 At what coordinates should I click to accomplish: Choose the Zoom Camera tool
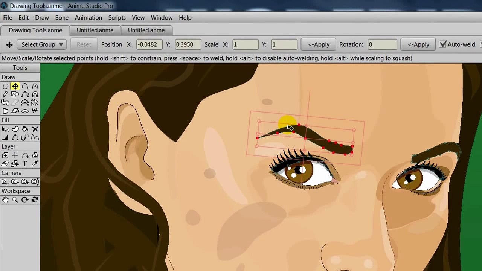point(15,182)
